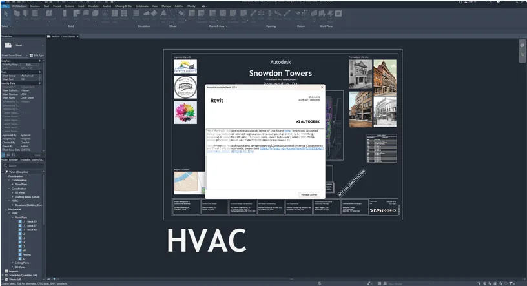Screen dimensions: 527x286
Task: Select the Ceiling tool
Action: [86, 14]
